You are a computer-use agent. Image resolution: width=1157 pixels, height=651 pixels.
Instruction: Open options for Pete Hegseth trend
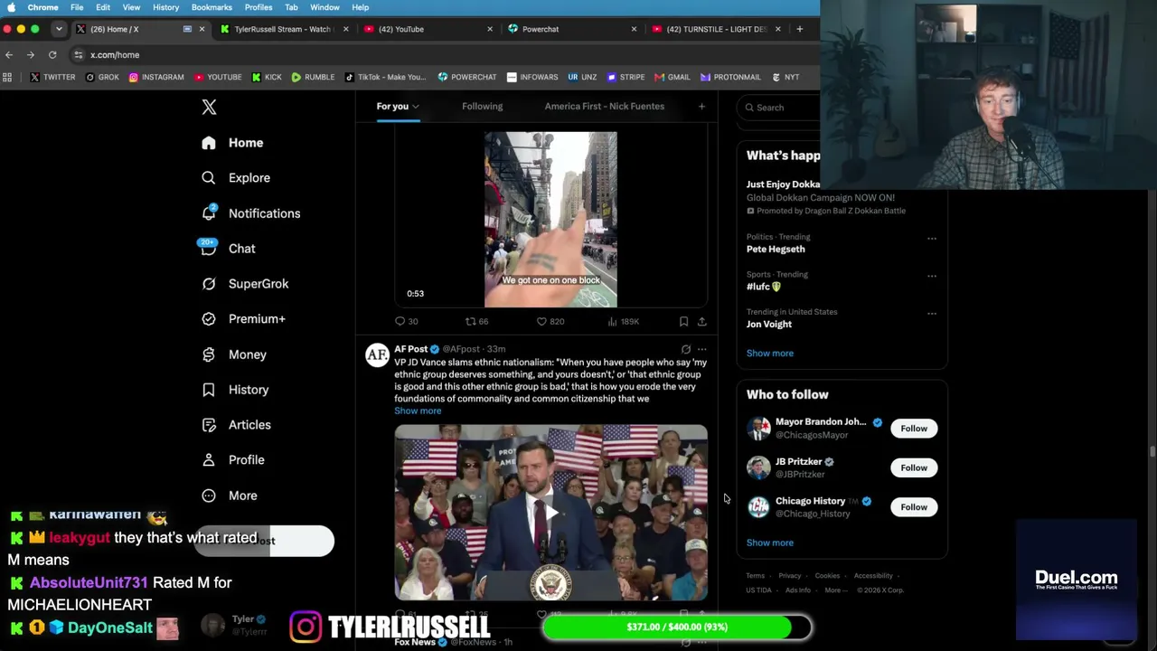(x=932, y=239)
